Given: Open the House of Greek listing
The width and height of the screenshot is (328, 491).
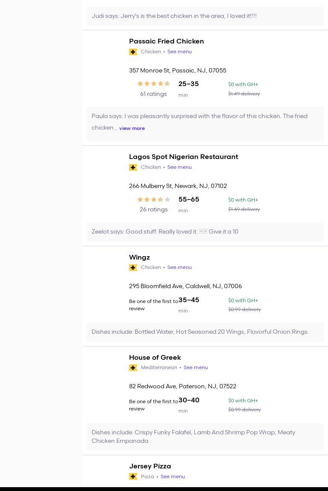Looking at the screenshot, I should [x=155, y=358].
